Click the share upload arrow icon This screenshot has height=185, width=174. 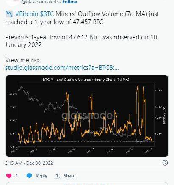[x=57, y=176]
